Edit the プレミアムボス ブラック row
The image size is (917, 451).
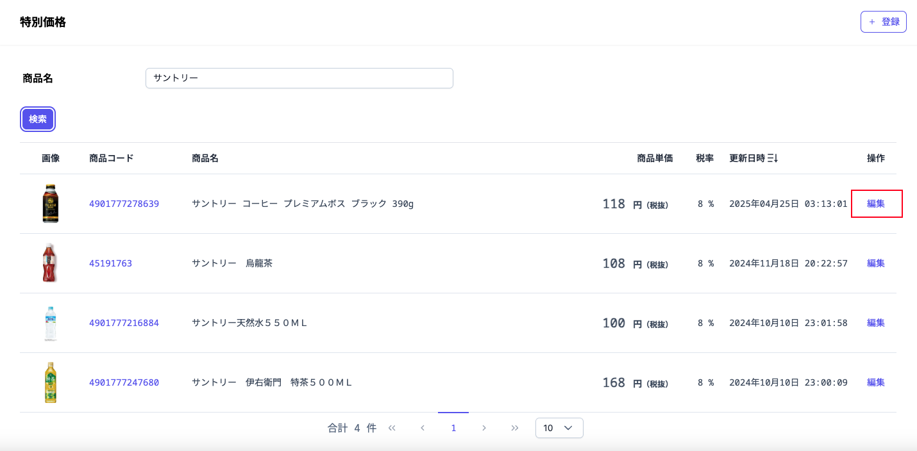(x=876, y=204)
